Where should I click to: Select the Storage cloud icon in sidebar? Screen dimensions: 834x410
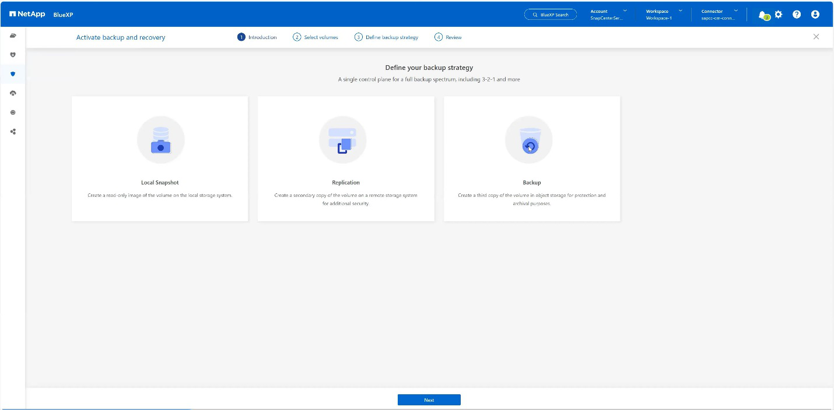click(x=13, y=36)
